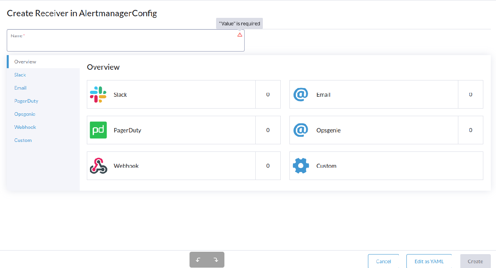
Task: Click the green PagerDuty icon
Action: (98, 130)
